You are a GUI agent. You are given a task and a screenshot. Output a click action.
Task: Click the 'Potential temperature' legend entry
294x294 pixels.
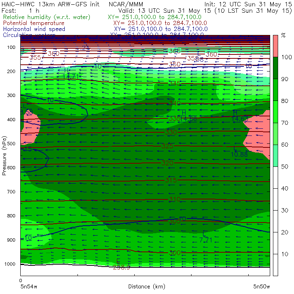point(34,23)
